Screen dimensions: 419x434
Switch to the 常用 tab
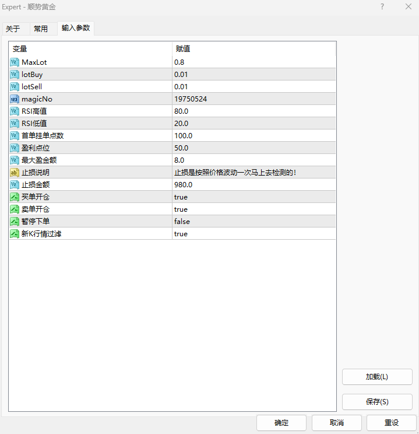(44, 29)
